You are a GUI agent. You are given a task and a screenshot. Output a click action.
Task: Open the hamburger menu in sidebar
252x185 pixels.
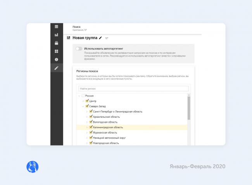click(56, 27)
